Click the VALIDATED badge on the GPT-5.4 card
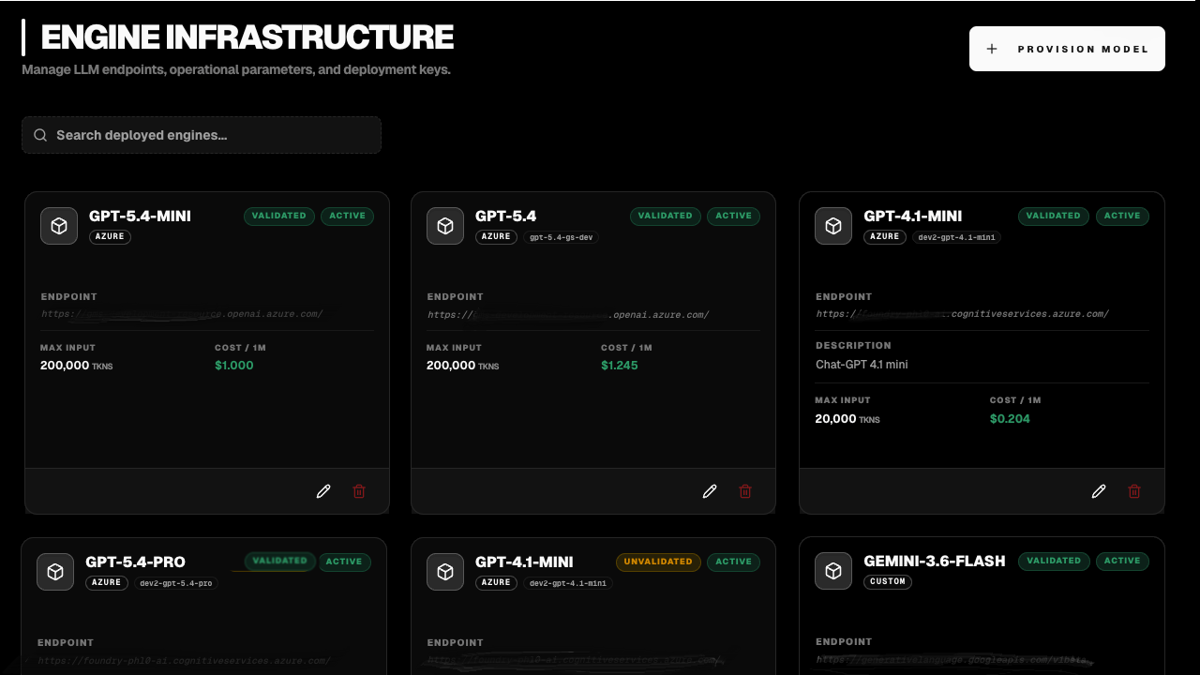 pos(666,216)
